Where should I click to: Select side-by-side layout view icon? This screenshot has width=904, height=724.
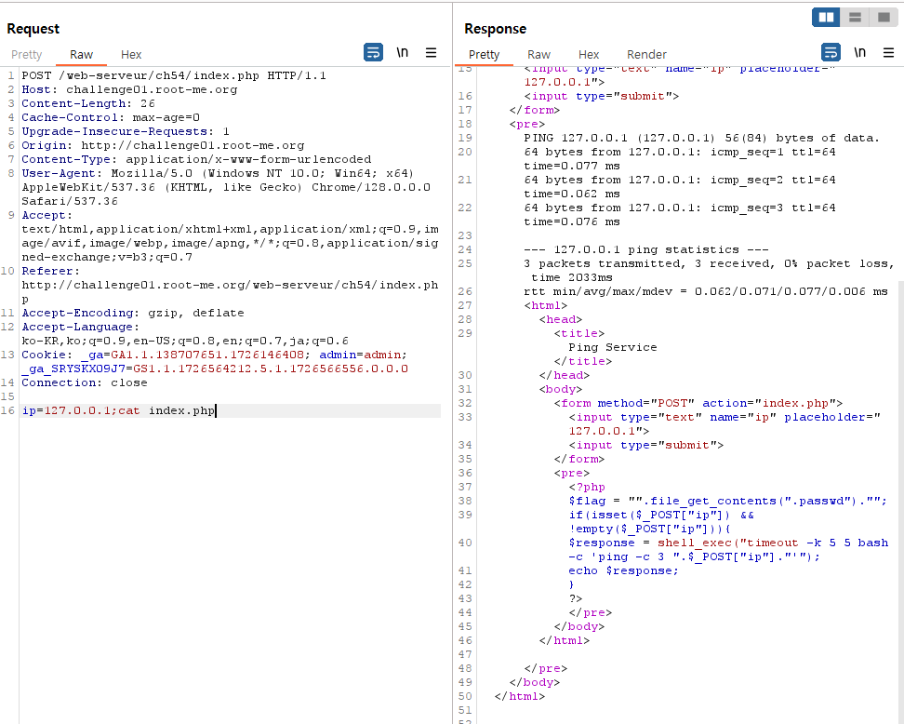pyautogui.click(x=826, y=18)
